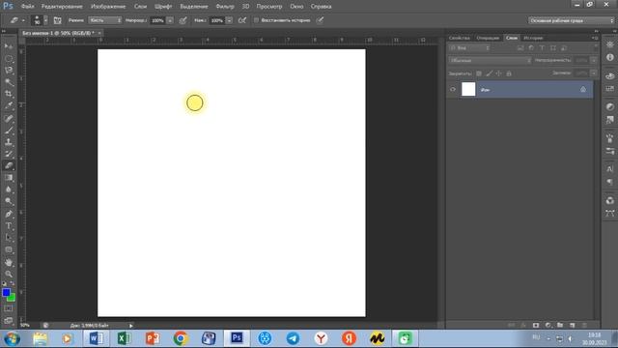Select the Zoom tool

[x=9, y=275]
